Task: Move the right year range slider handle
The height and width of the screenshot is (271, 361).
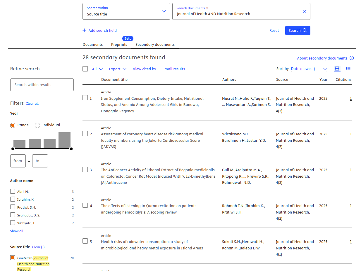Action: pos(71,149)
